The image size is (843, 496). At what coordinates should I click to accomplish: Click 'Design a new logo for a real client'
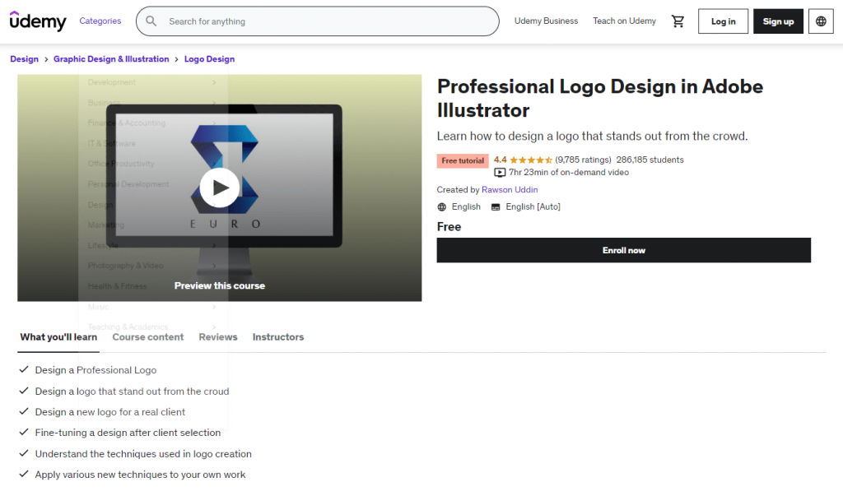(x=110, y=412)
